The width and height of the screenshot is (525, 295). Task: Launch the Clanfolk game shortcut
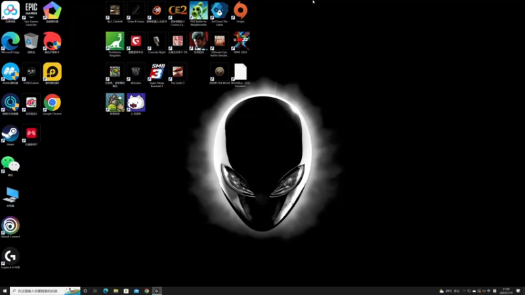(115, 10)
